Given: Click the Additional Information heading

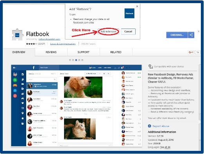Looking at the screenshot, I should coord(162,132).
